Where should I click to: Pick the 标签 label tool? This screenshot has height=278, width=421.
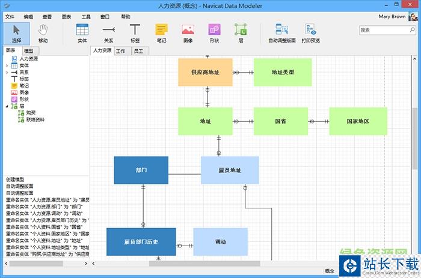pos(135,34)
